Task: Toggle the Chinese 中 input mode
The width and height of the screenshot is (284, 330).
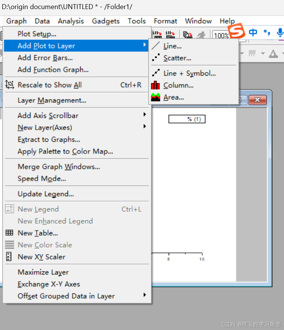Action: [x=253, y=32]
